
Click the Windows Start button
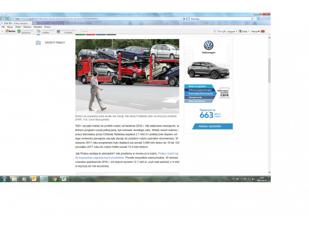coord(4,179)
